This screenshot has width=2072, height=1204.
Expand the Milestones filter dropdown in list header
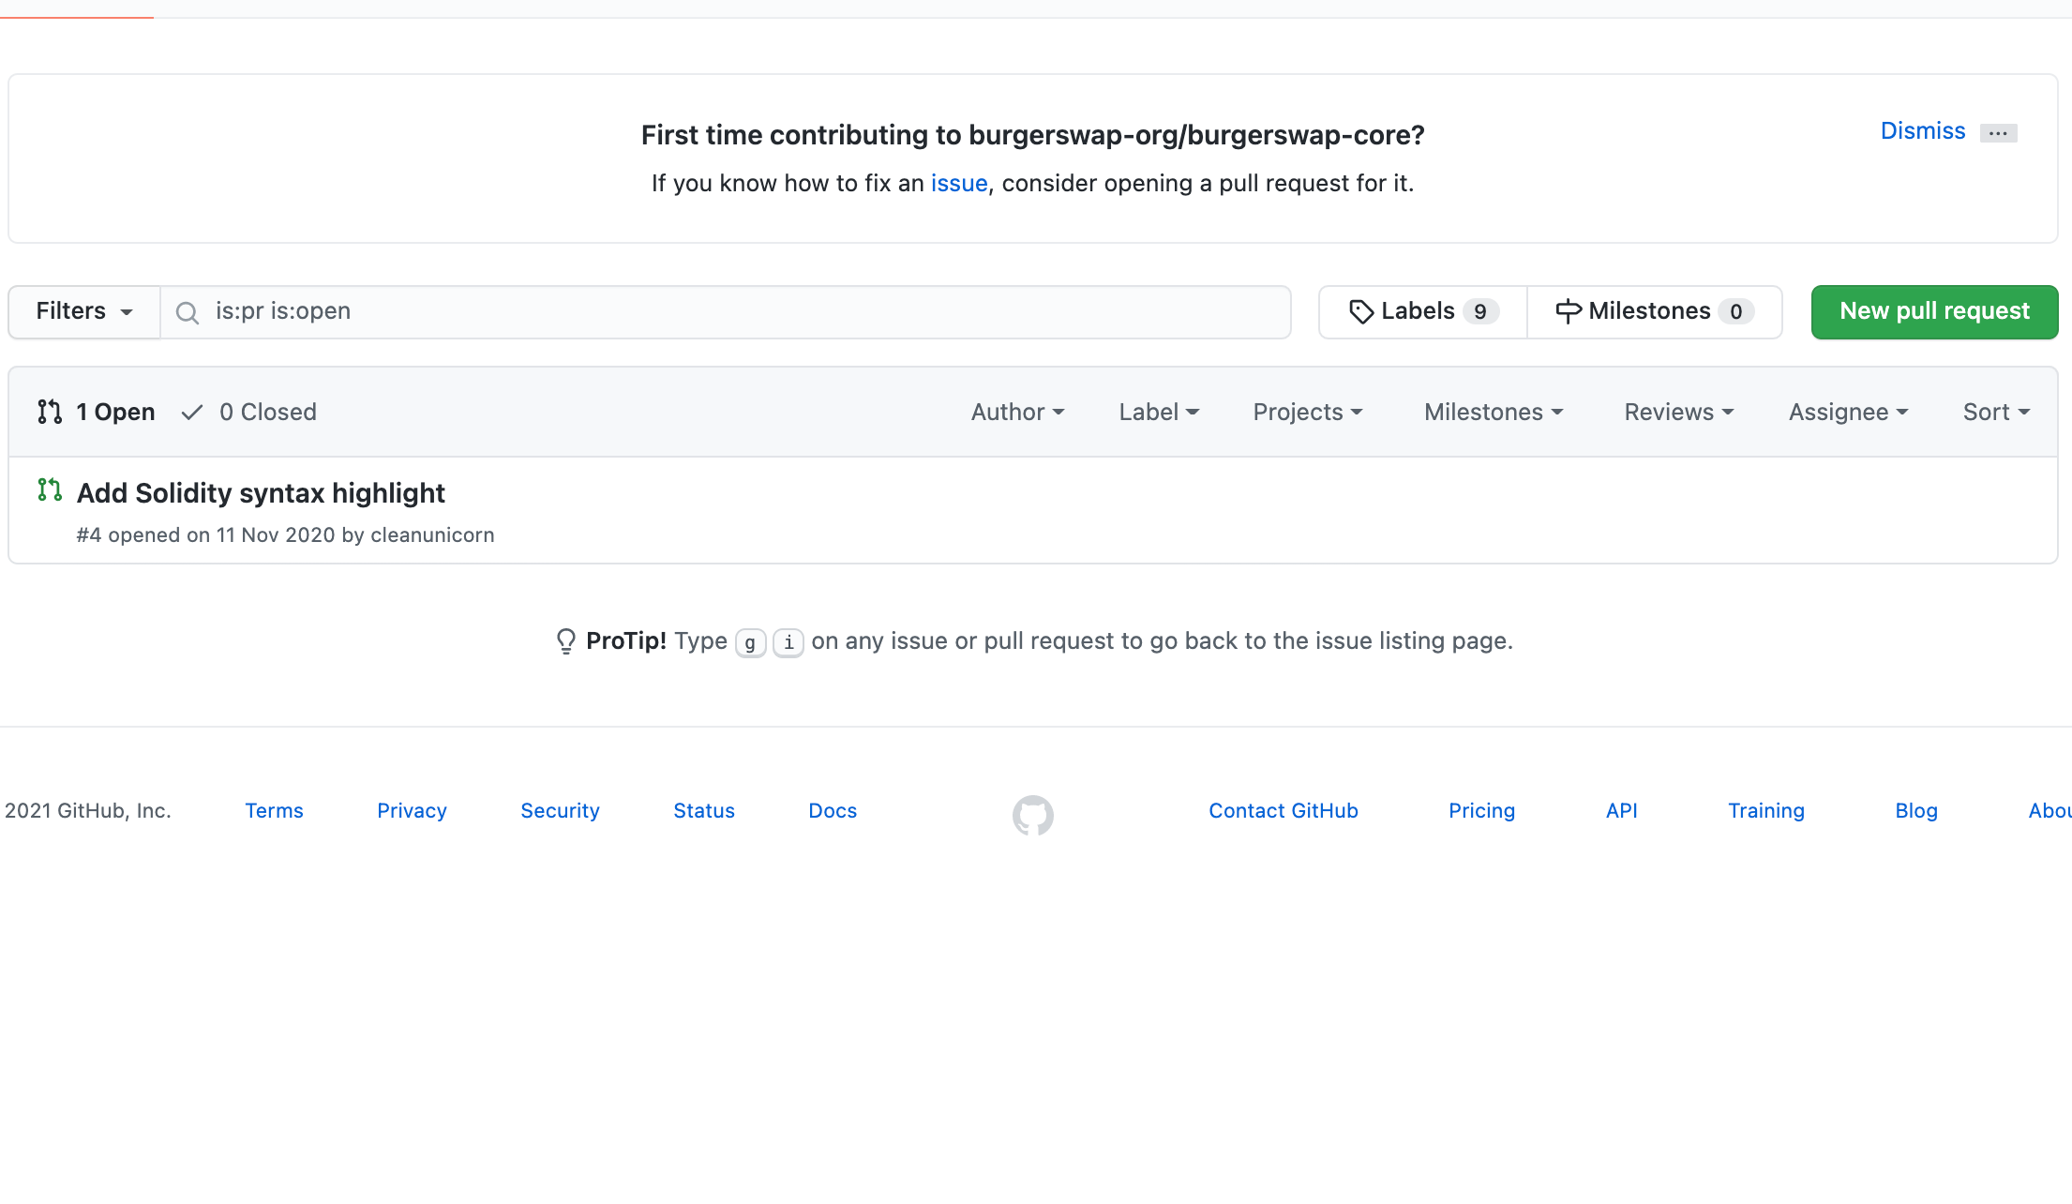(1494, 412)
